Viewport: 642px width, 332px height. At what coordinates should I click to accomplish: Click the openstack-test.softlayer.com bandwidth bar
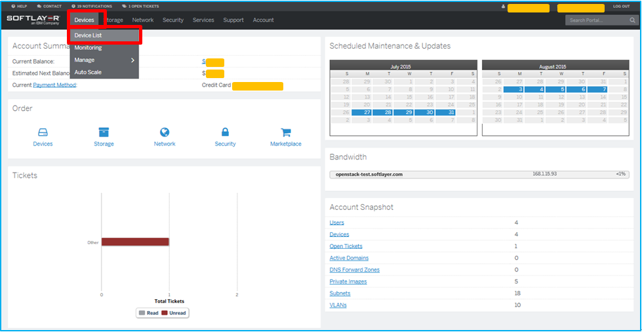[x=479, y=175]
